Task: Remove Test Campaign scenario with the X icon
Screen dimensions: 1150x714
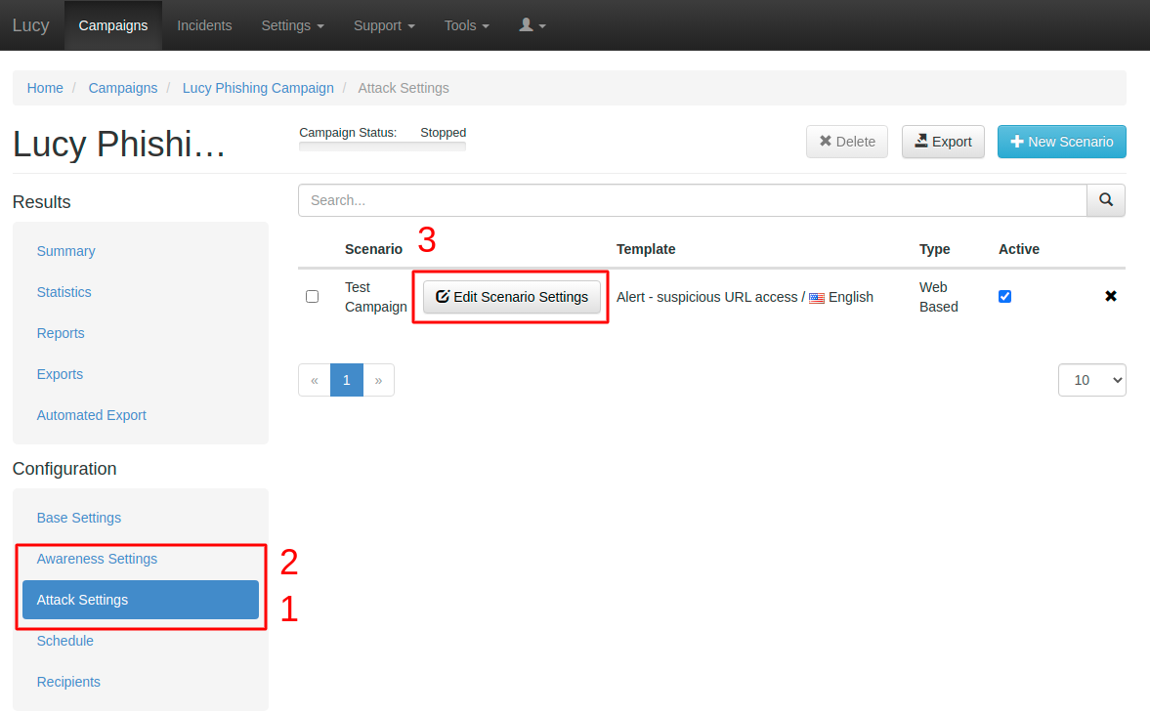Action: (1110, 296)
